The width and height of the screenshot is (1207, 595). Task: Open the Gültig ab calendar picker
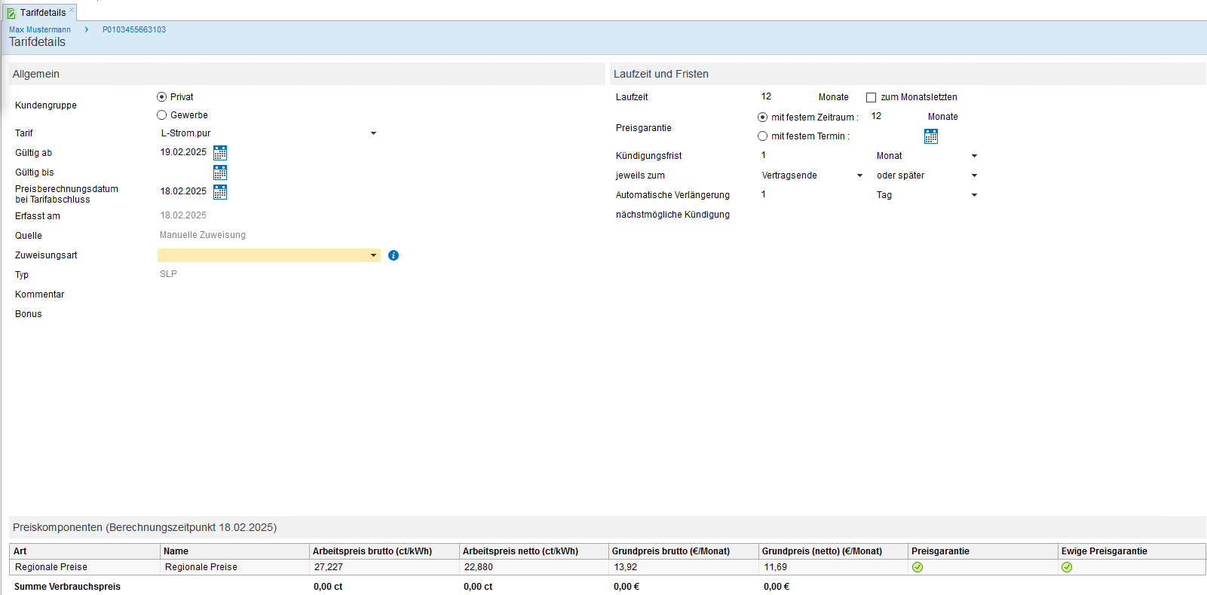(220, 153)
